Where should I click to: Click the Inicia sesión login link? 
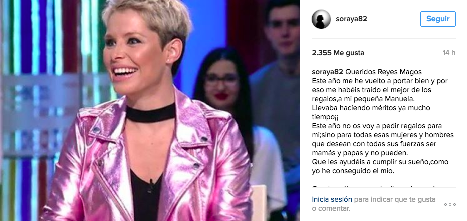[x=332, y=199]
